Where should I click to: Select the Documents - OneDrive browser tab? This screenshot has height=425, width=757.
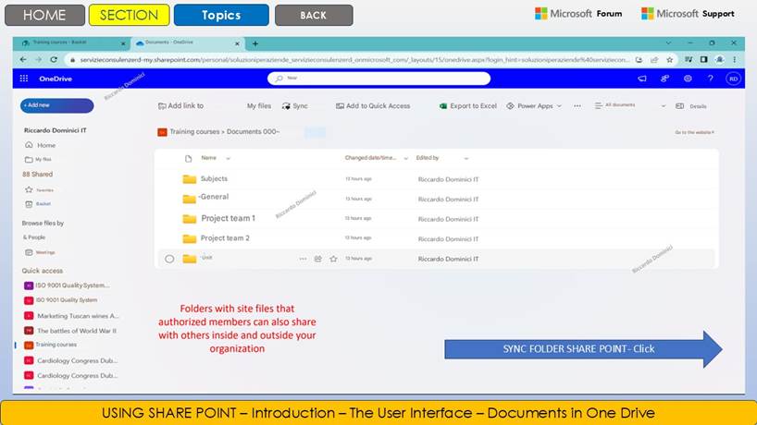tap(186, 42)
